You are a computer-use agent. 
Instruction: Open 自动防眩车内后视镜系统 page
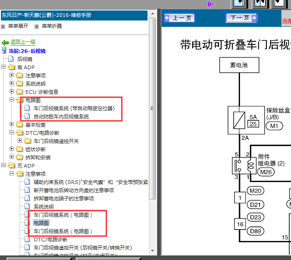[x=61, y=117]
